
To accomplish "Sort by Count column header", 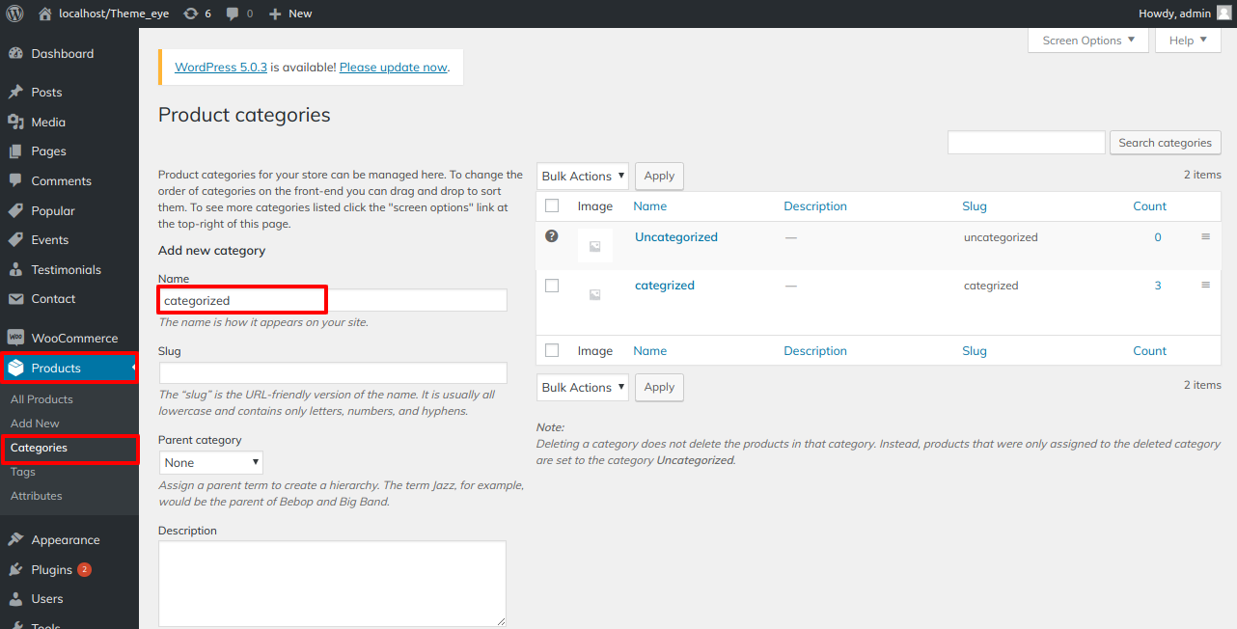I will pyautogui.click(x=1150, y=206).
